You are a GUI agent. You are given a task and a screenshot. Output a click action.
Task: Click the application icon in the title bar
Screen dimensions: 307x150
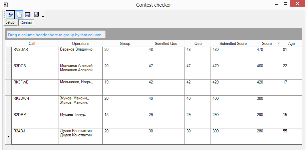6,4
